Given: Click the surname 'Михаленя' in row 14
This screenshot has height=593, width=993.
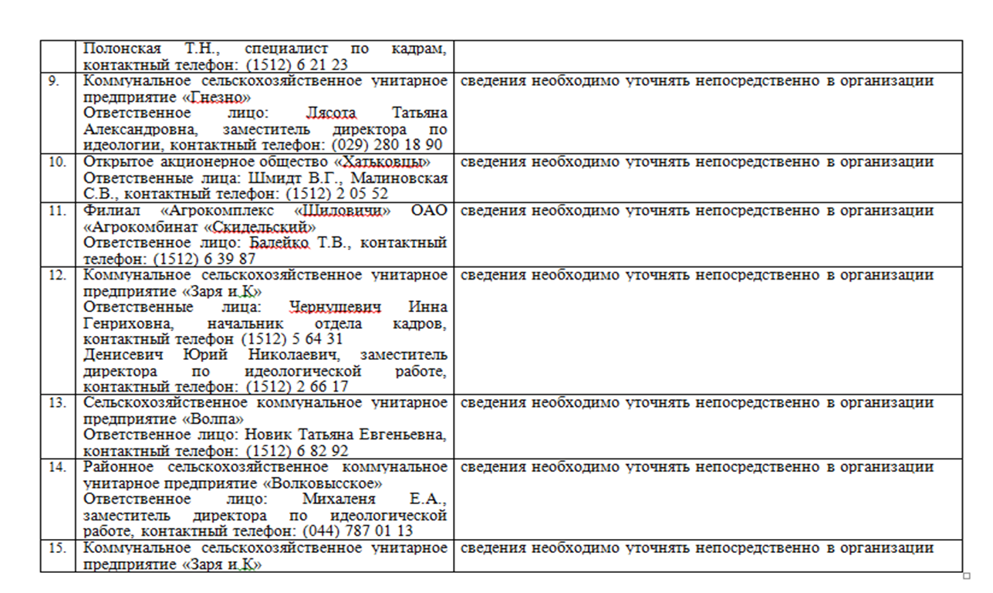Looking at the screenshot, I should coord(339,499).
